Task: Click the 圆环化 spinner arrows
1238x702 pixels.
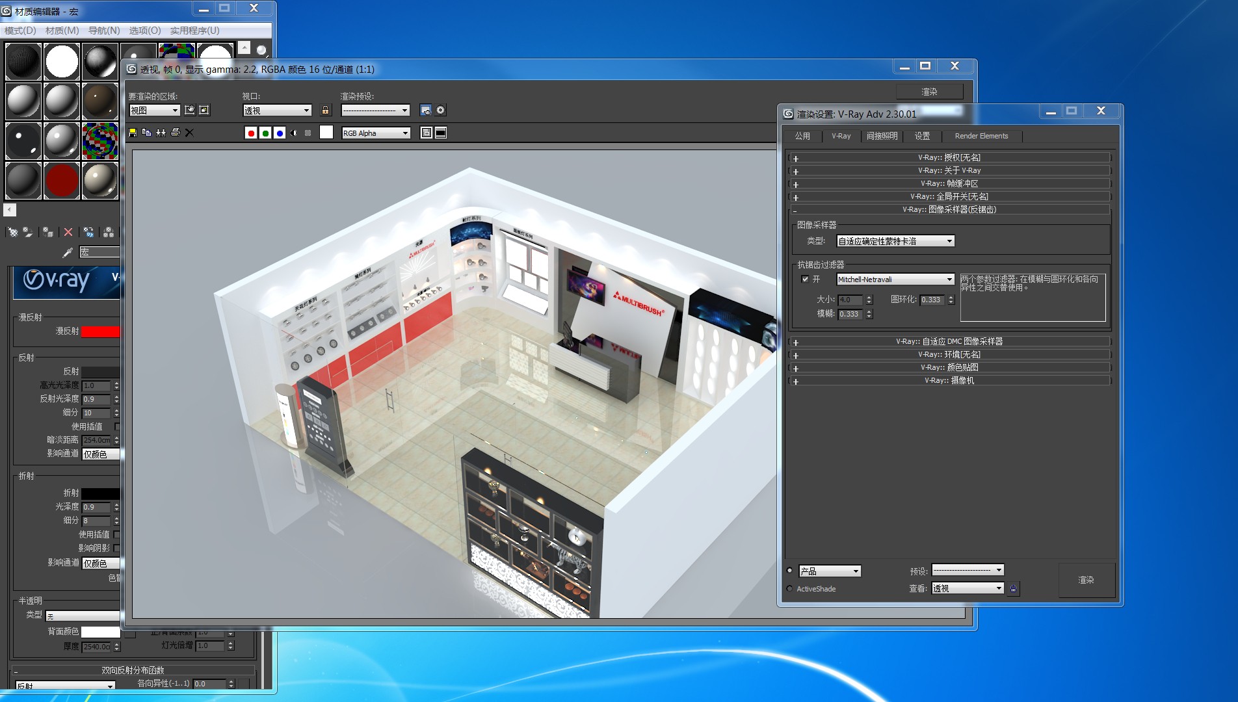Action: [951, 300]
